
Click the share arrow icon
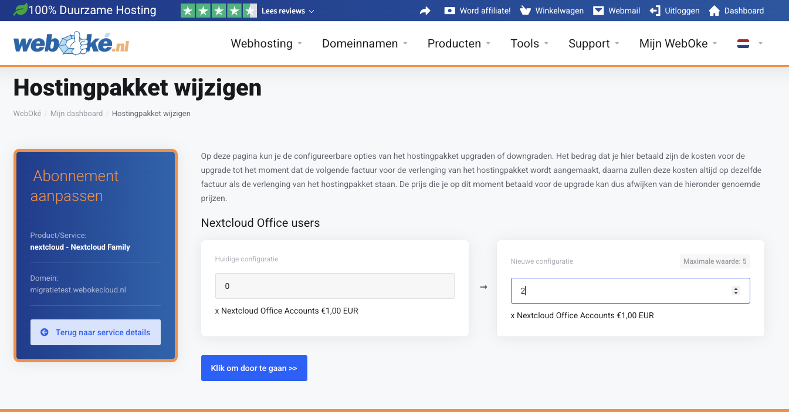(x=425, y=11)
